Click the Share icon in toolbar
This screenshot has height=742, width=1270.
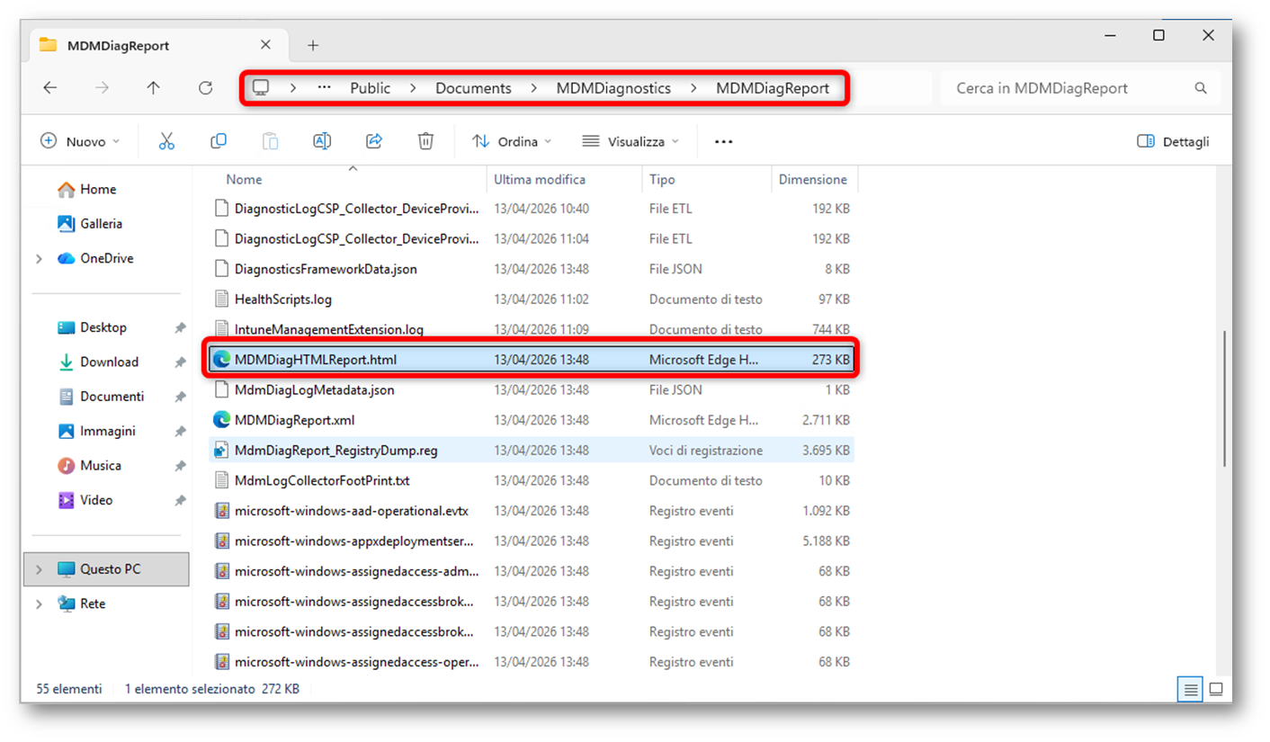(374, 141)
